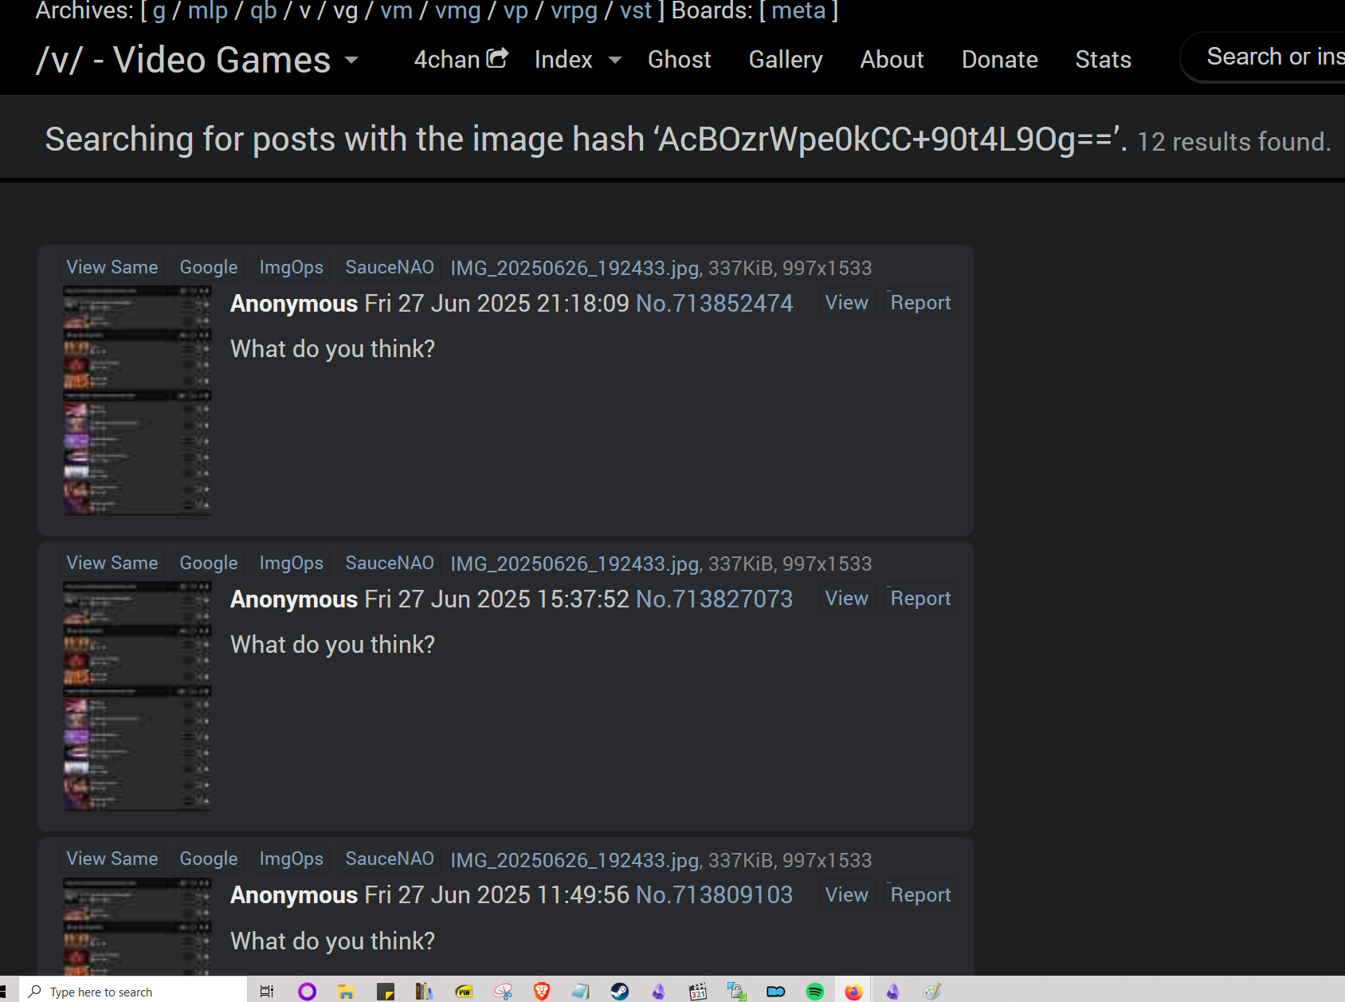
Task: Open the yellow PDF app taskbar icon
Action: 464,992
